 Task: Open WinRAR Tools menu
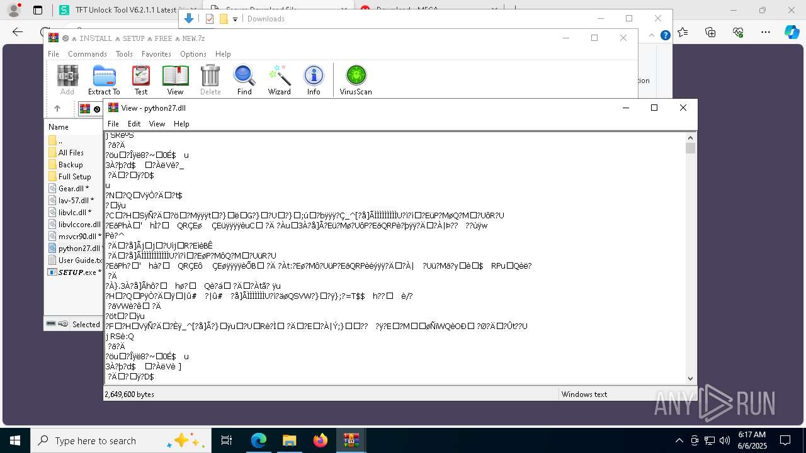coord(124,54)
